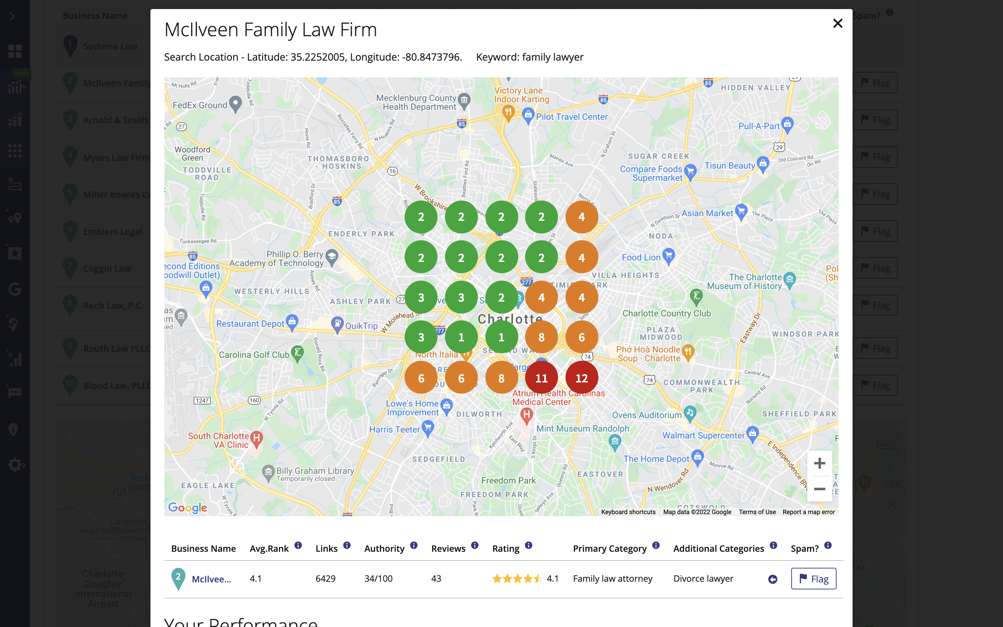The height and width of the screenshot is (627, 1003).
Task: Select the Asian Market map pin
Action: [741, 212]
